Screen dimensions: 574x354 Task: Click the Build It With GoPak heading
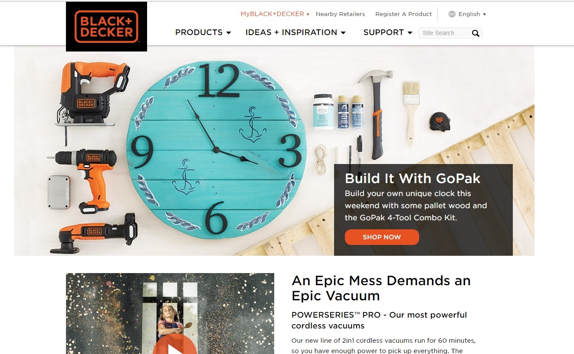pos(413,178)
